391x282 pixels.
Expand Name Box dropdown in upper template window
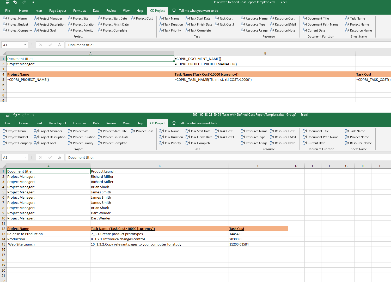coord(25,45)
